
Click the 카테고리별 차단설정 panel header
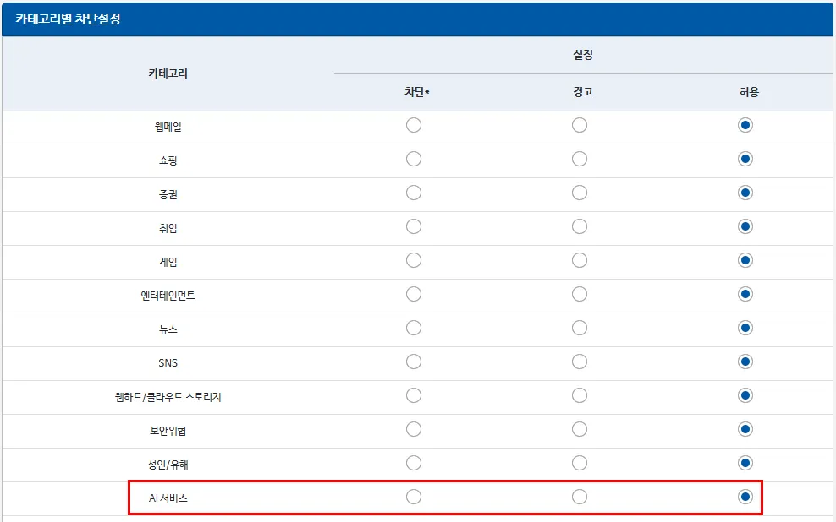click(x=69, y=19)
